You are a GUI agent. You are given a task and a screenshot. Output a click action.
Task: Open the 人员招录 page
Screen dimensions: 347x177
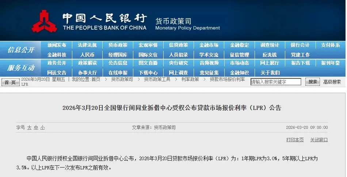click(178, 55)
